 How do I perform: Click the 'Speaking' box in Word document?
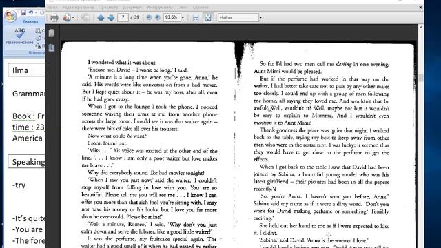27,161
